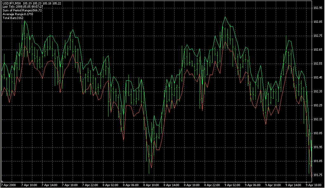Image resolution: width=325 pixels, height=188 pixels.
Task: Click the 101.75 price label
Action: [x=318, y=175]
